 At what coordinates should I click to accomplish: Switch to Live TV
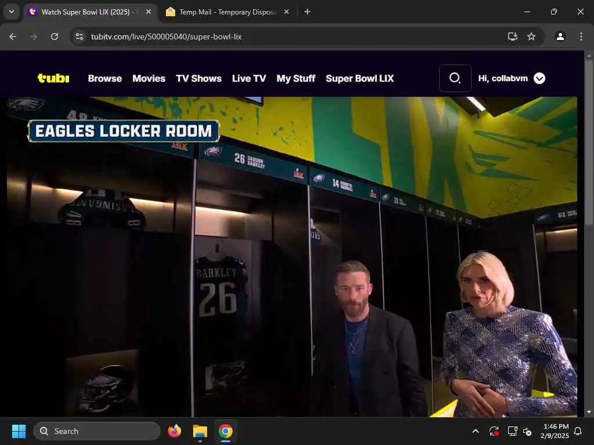[x=249, y=78]
